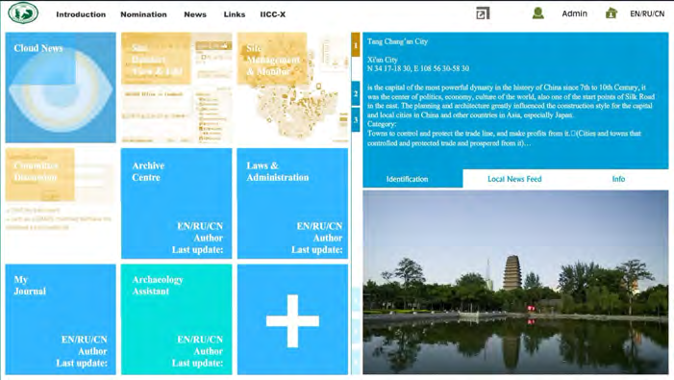Open the Identification tab
The width and height of the screenshot is (674, 380).
click(x=407, y=179)
